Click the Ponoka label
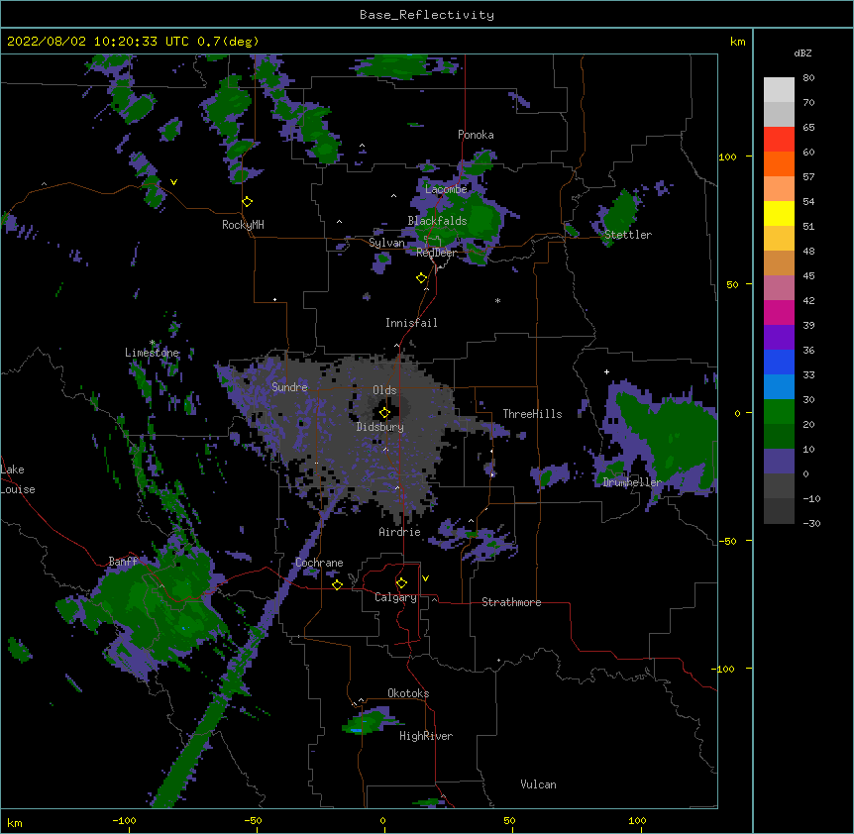The height and width of the screenshot is (834, 854). pyautogui.click(x=476, y=135)
